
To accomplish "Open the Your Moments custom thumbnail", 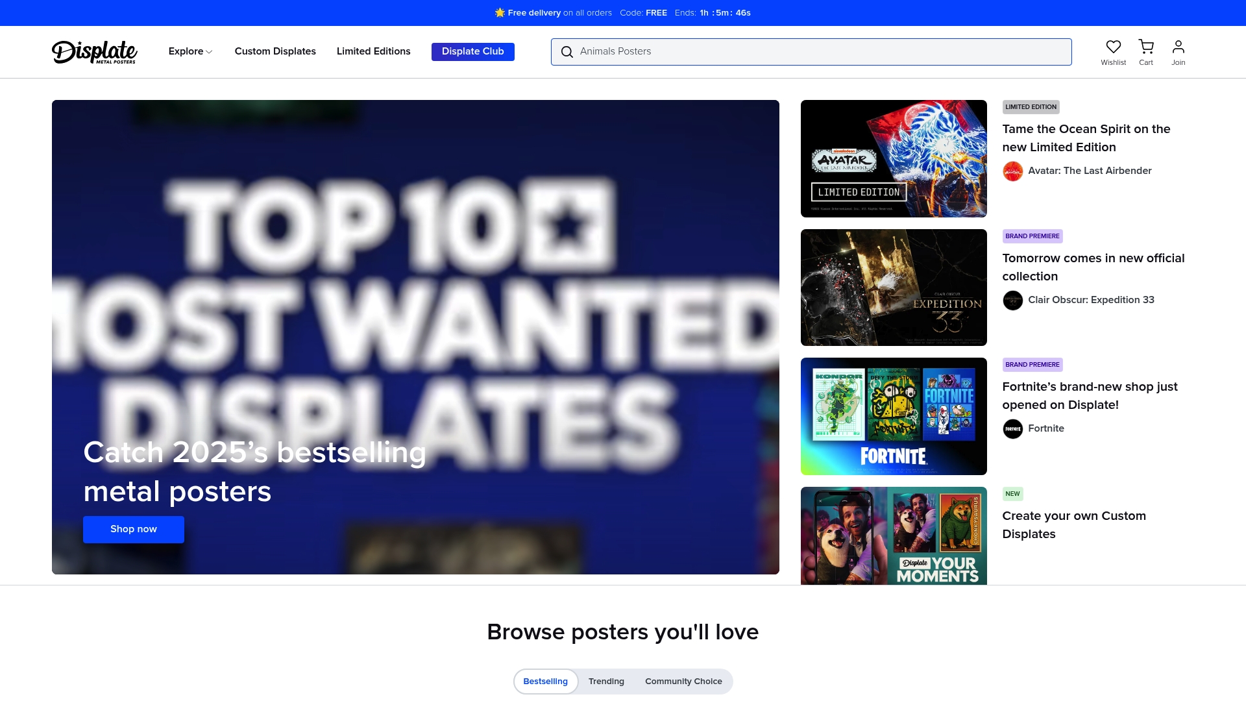I will 894,536.
